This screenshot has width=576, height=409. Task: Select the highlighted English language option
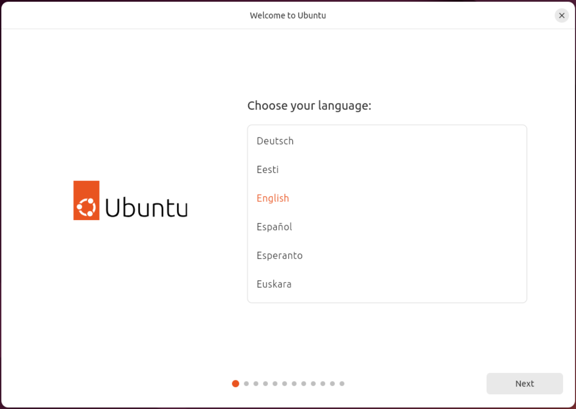[x=273, y=198]
